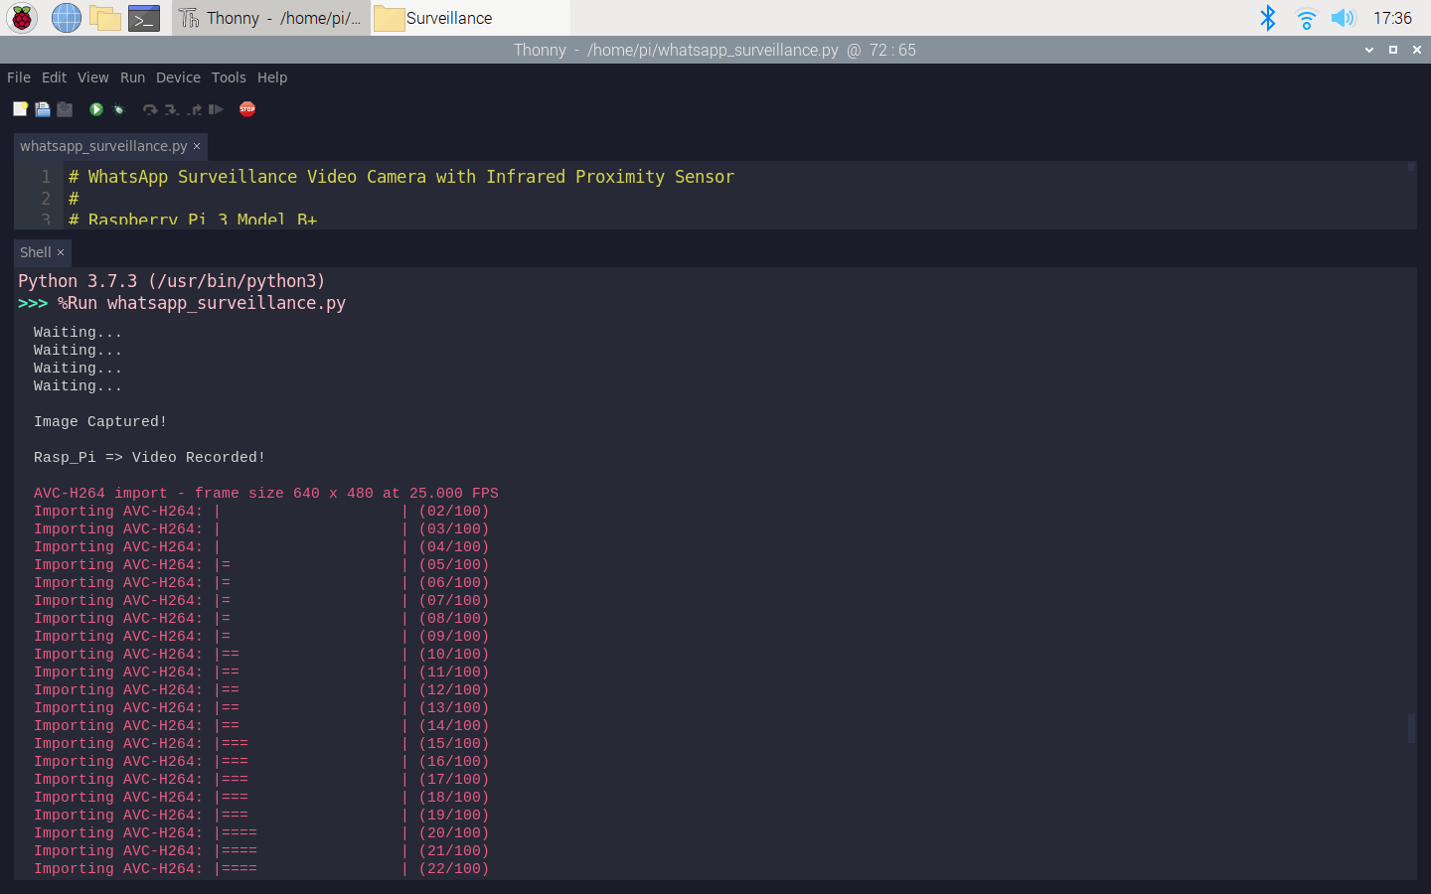Close the Shell panel tab
Viewport: 1431px width, 894px height.
pyautogui.click(x=61, y=252)
